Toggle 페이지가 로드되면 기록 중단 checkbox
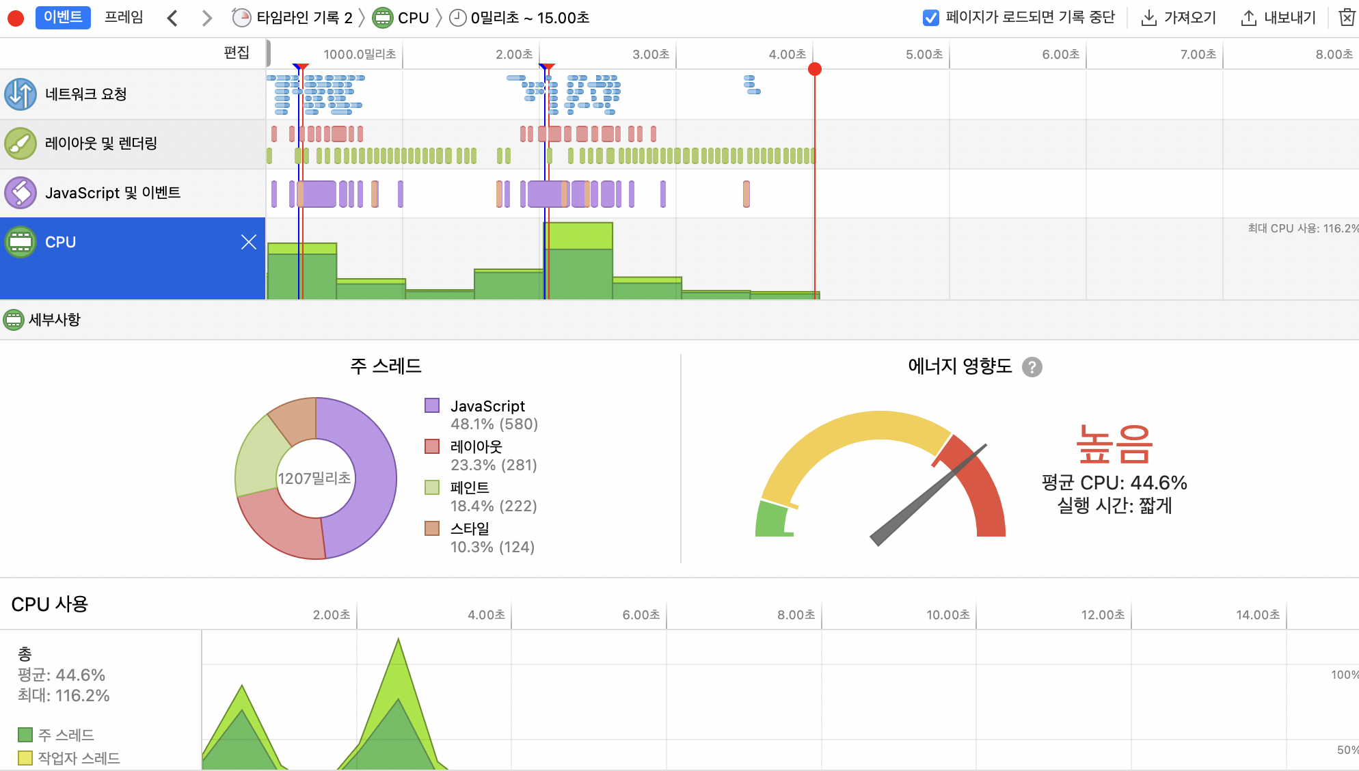 point(930,18)
